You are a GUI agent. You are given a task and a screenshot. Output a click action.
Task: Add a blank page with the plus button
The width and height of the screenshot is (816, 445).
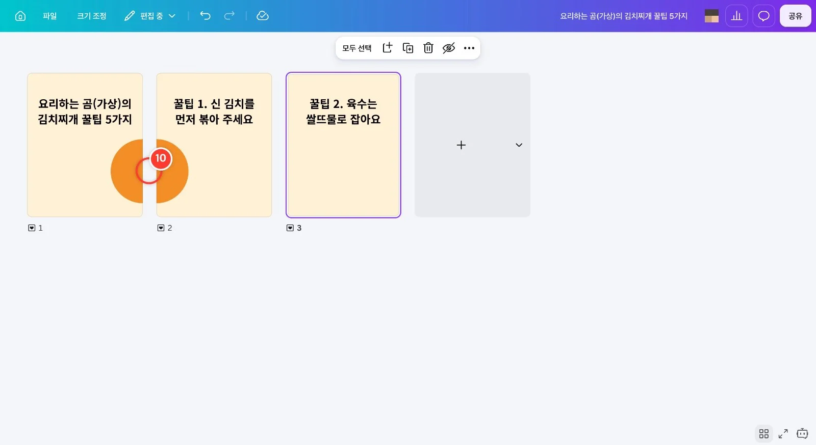(461, 145)
